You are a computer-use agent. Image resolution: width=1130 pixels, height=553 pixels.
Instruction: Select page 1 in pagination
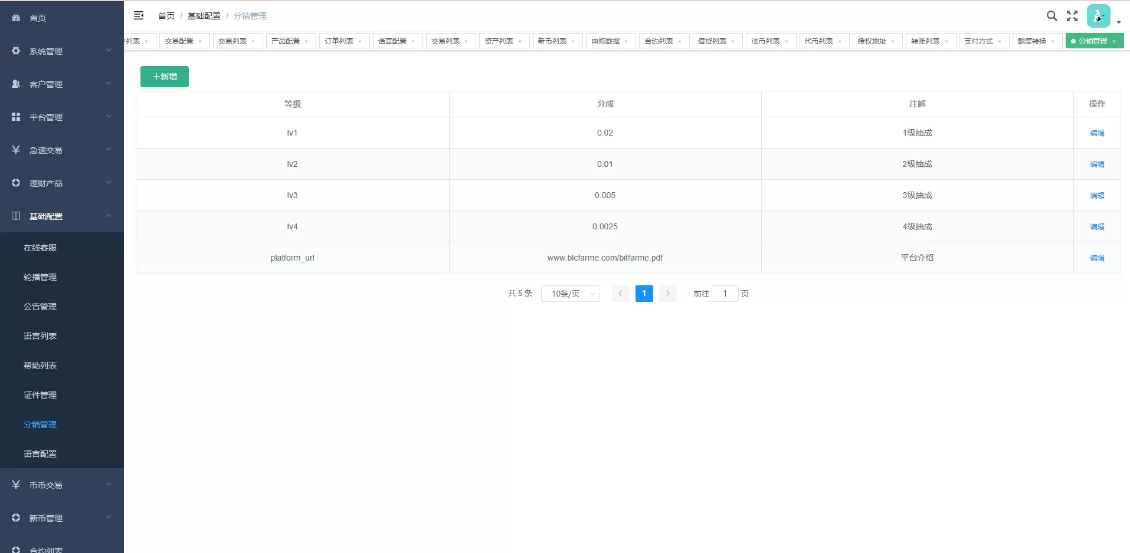tap(644, 294)
